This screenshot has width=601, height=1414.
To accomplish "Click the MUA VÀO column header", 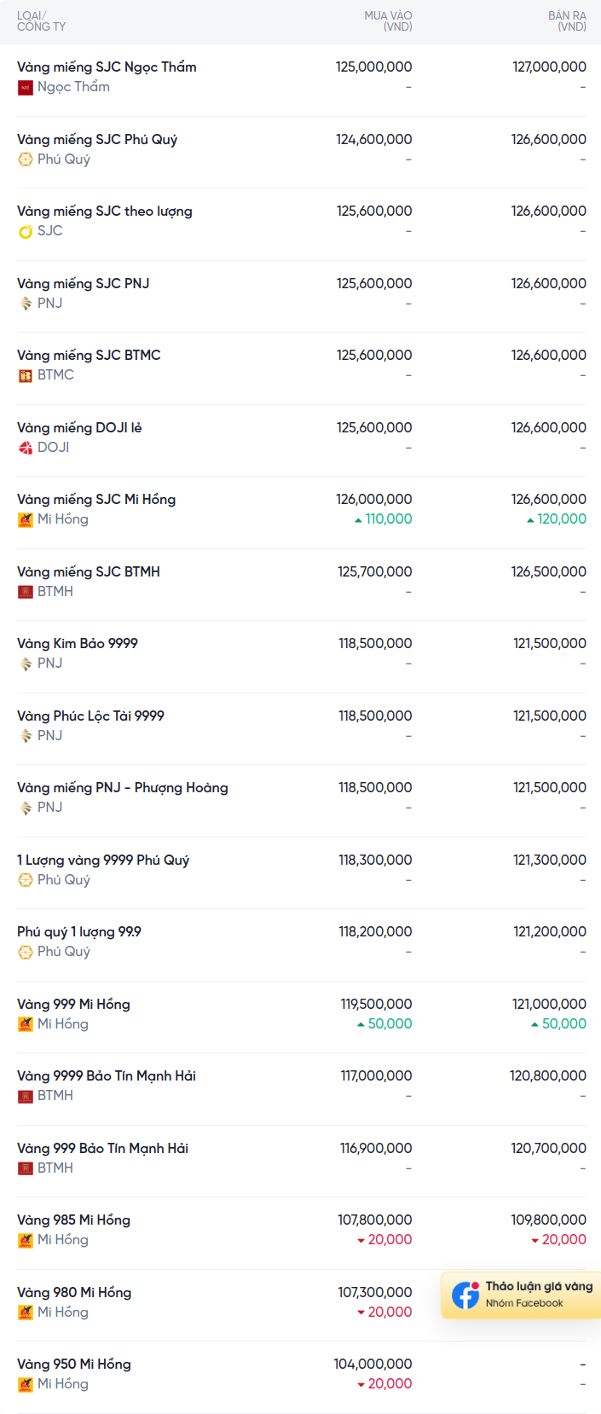I will click(388, 21).
